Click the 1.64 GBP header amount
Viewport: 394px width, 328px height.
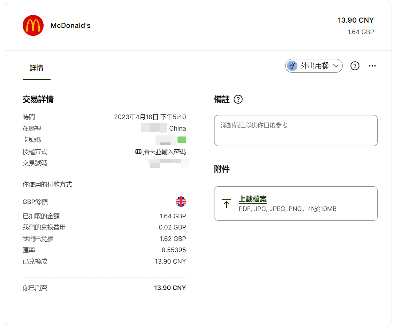click(x=361, y=32)
